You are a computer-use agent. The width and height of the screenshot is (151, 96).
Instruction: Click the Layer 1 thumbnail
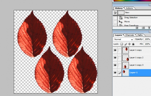coord(126,73)
